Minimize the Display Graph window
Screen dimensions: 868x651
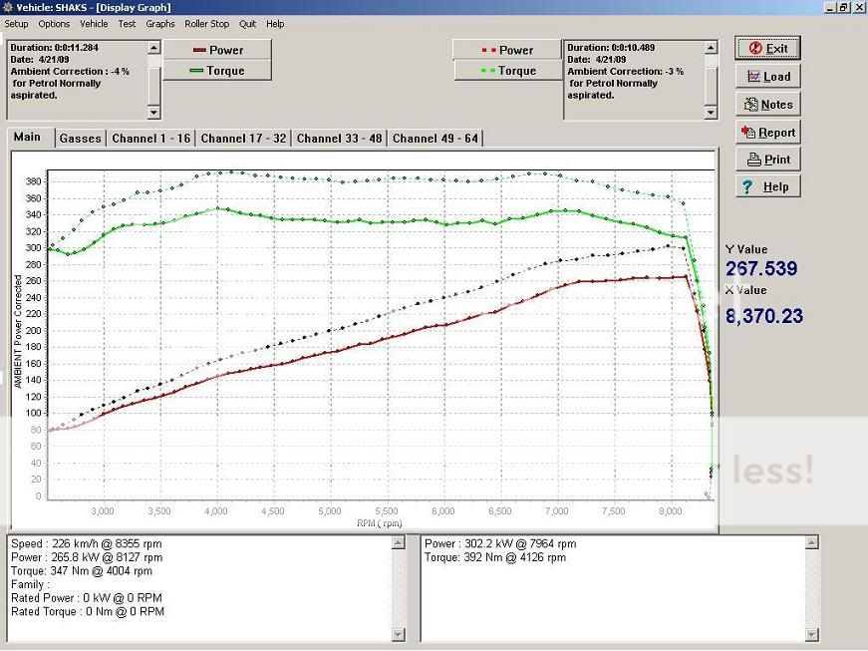[830, 7]
